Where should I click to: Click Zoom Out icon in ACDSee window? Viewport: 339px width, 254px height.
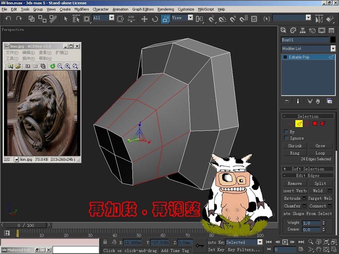point(60,66)
